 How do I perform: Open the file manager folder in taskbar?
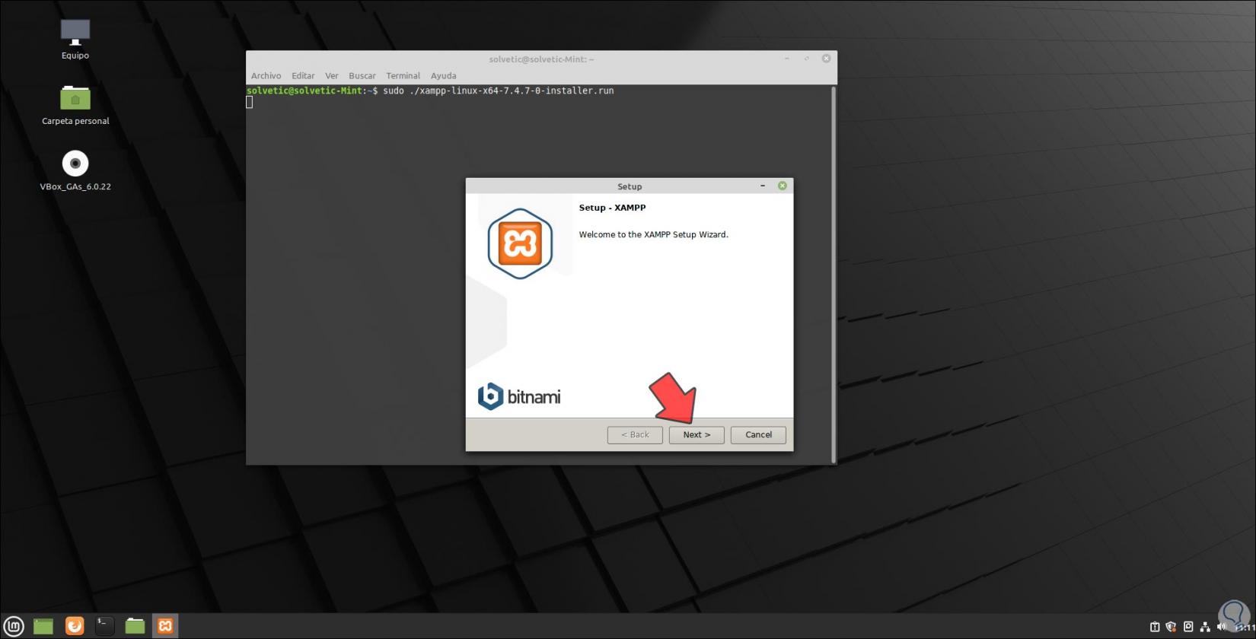point(135,626)
